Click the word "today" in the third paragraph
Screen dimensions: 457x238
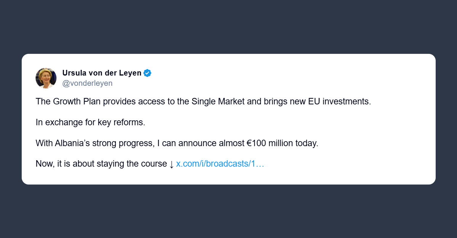308,143
